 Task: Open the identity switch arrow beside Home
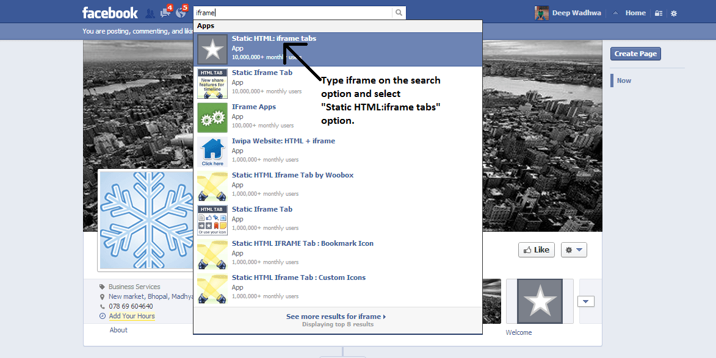(x=615, y=13)
